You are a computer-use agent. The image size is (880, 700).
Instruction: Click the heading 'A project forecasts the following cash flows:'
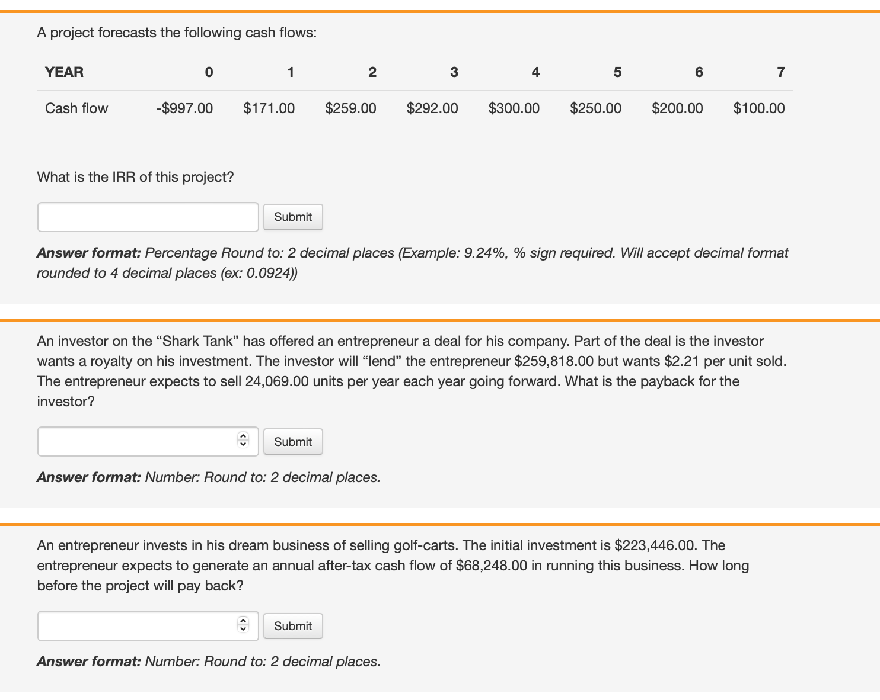click(x=177, y=33)
